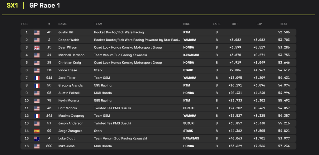Click the Australian flag beside Luke Clout
This screenshot has width=319, height=155.
37,139
